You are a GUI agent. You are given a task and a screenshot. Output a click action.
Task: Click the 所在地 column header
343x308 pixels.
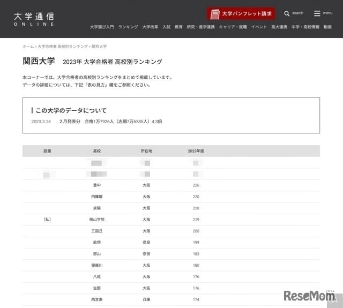click(146, 151)
